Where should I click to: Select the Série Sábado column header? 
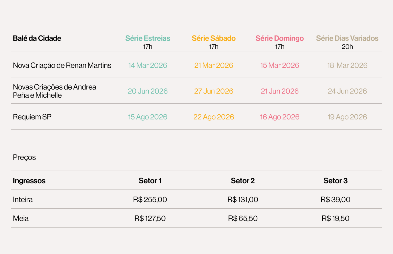click(214, 38)
